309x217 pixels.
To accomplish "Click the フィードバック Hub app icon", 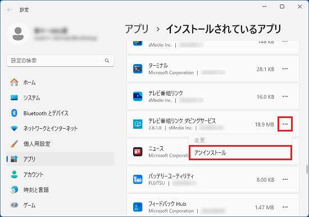I will (138, 207).
